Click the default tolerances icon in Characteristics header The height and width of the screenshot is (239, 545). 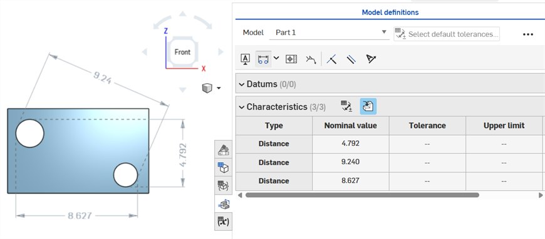click(x=346, y=106)
